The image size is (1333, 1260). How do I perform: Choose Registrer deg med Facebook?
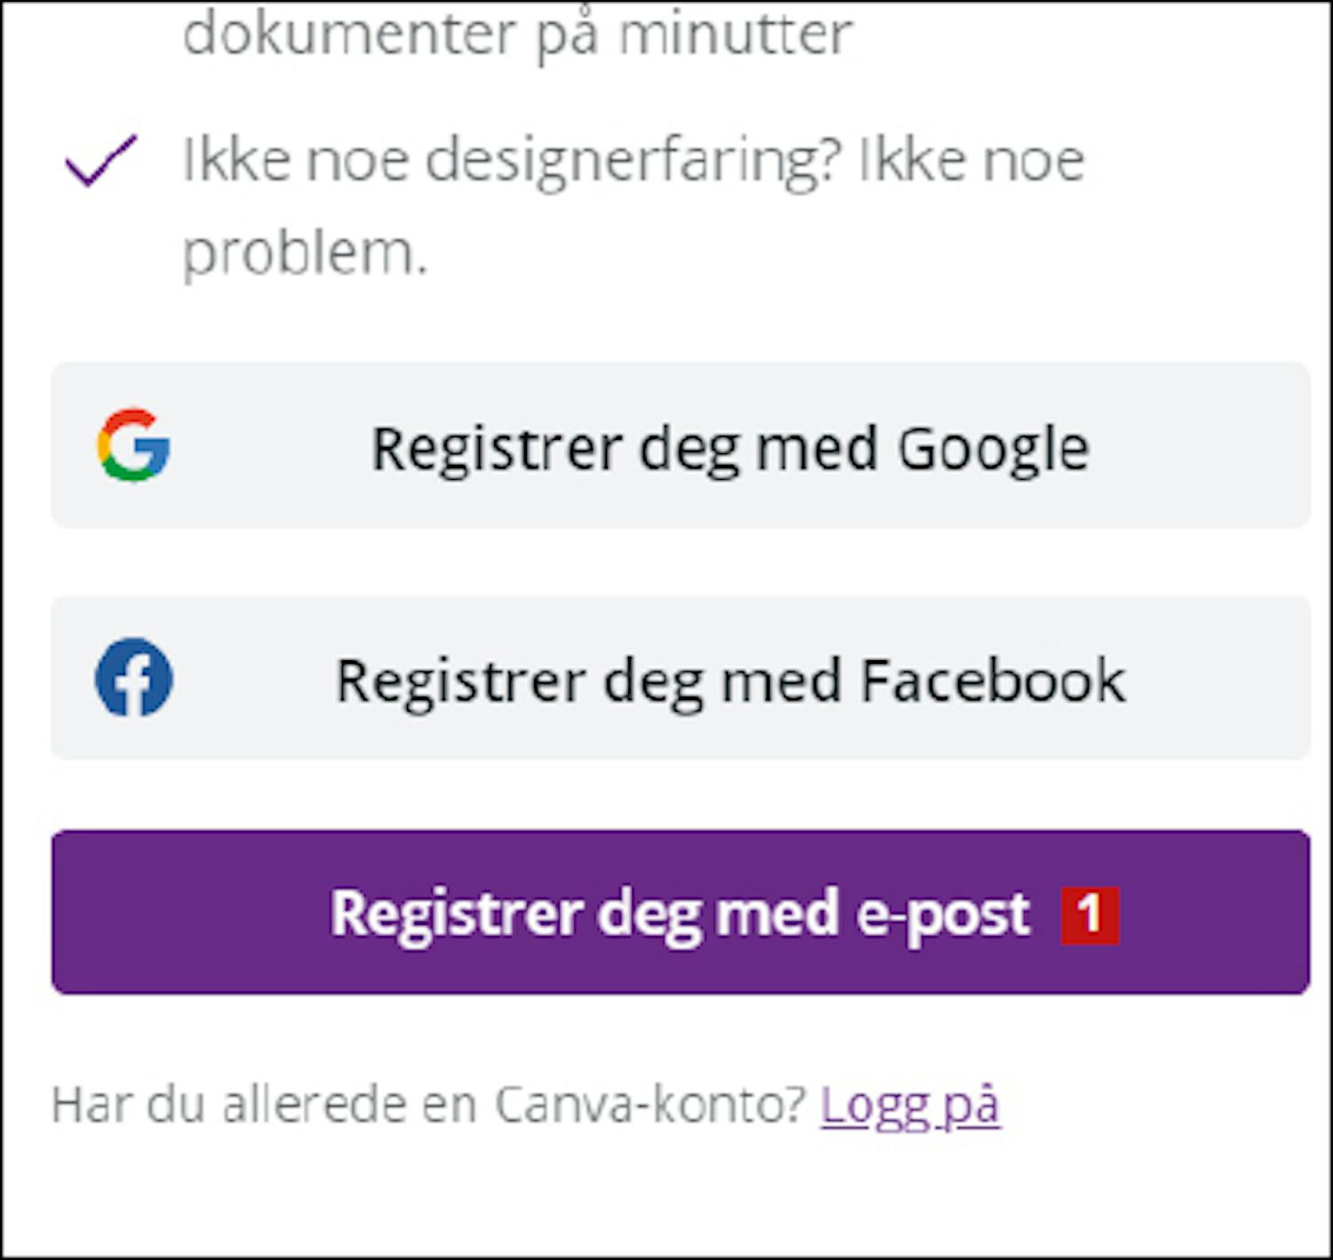pos(680,678)
